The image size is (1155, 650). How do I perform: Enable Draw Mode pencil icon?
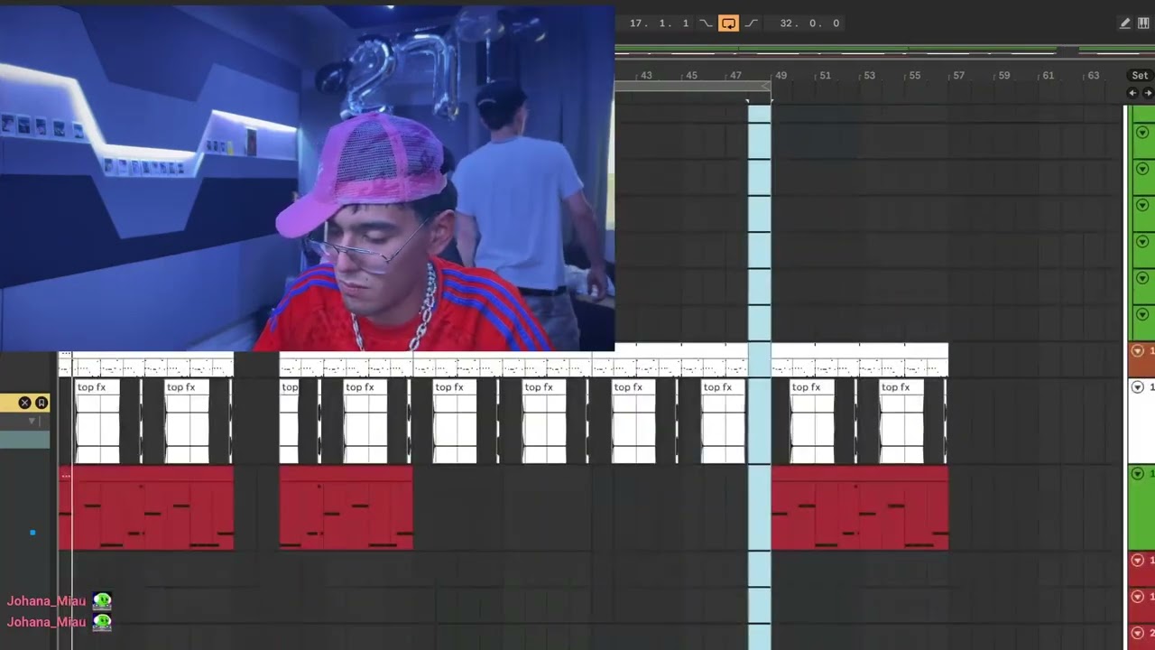point(1124,23)
